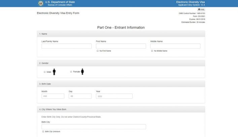Image resolution: width=238 pixels, height=137 pixels.
Task: Focus the Birth City input field
Action: pyautogui.click(x=94, y=127)
